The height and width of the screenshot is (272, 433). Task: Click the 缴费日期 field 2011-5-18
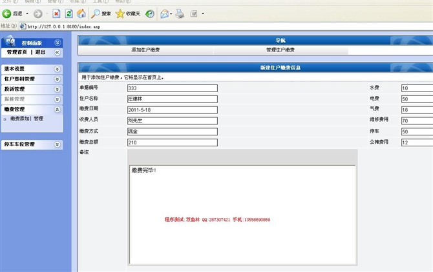pyautogui.click(x=173, y=110)
